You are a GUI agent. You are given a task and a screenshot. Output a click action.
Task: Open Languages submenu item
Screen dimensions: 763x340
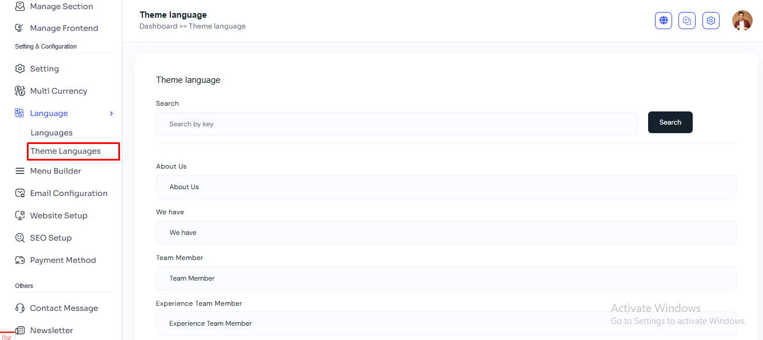click(x=51, y=133)
